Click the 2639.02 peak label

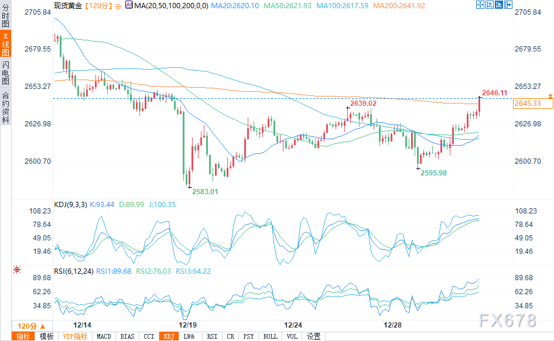point(363,103)
